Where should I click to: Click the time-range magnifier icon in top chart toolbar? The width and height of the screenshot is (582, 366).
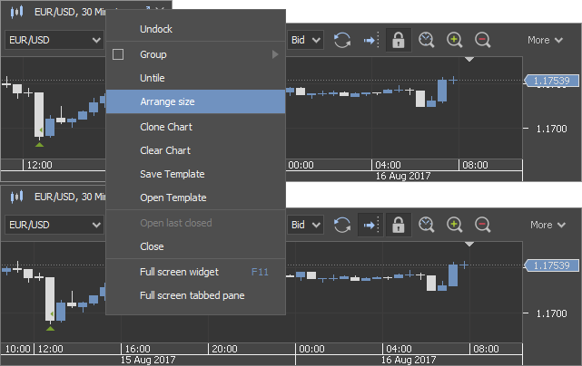(426, 40)
